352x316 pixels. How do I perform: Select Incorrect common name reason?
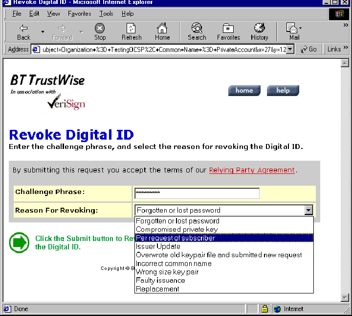click(x=224, y=264)
